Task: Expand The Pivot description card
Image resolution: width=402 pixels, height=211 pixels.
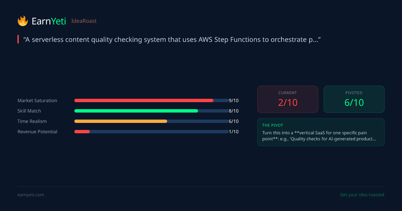Action: click(x=321, y=132)
